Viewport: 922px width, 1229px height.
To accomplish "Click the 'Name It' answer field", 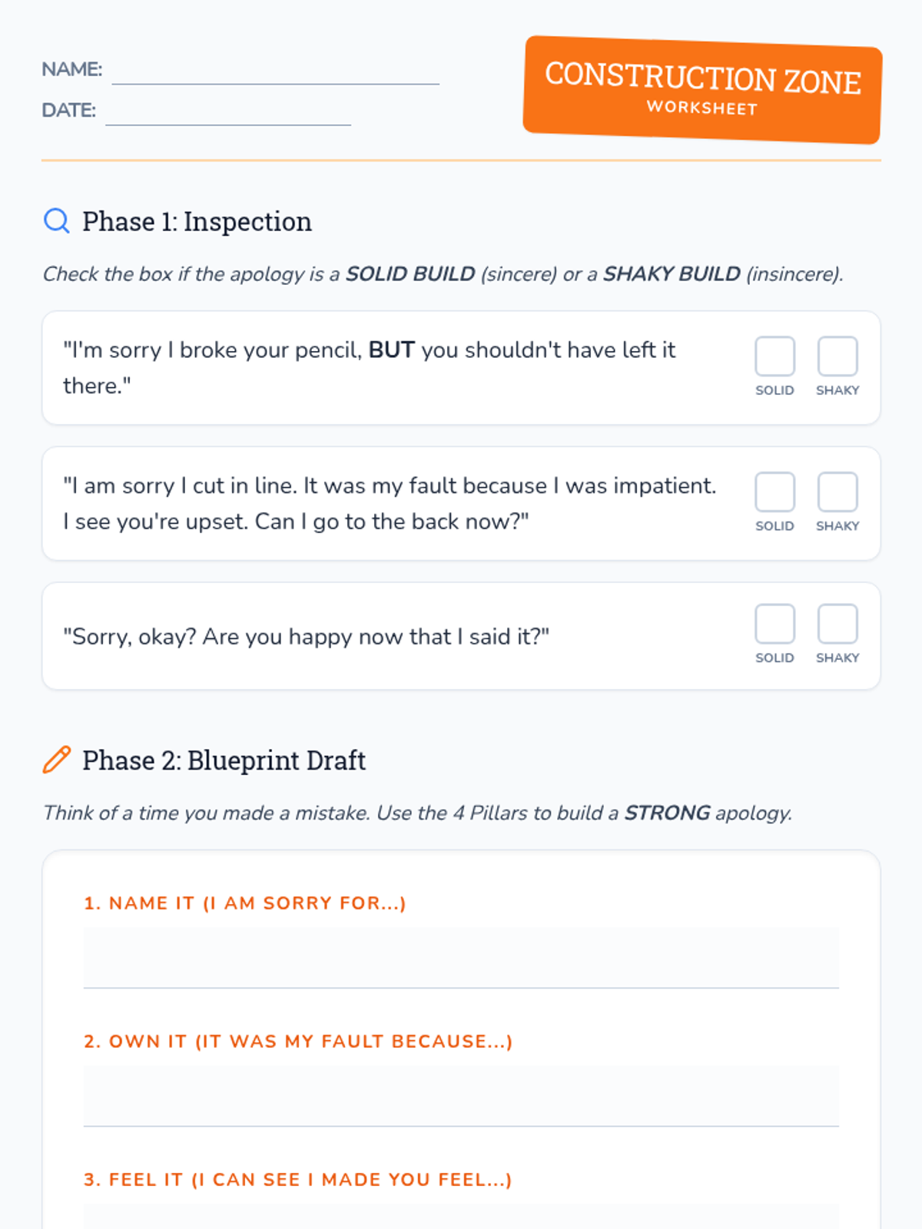I will pyautogui.click(x=461, y=958).
